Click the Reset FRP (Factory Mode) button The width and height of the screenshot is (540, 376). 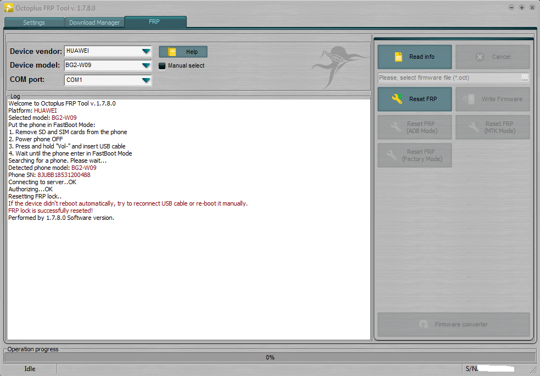tap(415, 155)
